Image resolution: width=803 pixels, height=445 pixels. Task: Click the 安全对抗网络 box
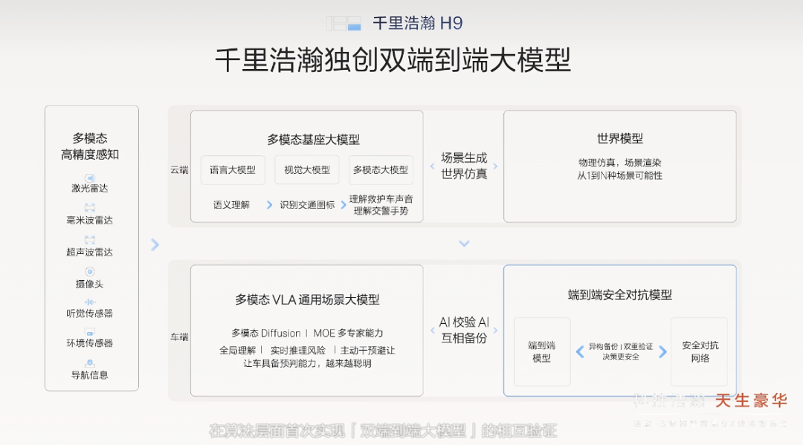click(700, 352)
